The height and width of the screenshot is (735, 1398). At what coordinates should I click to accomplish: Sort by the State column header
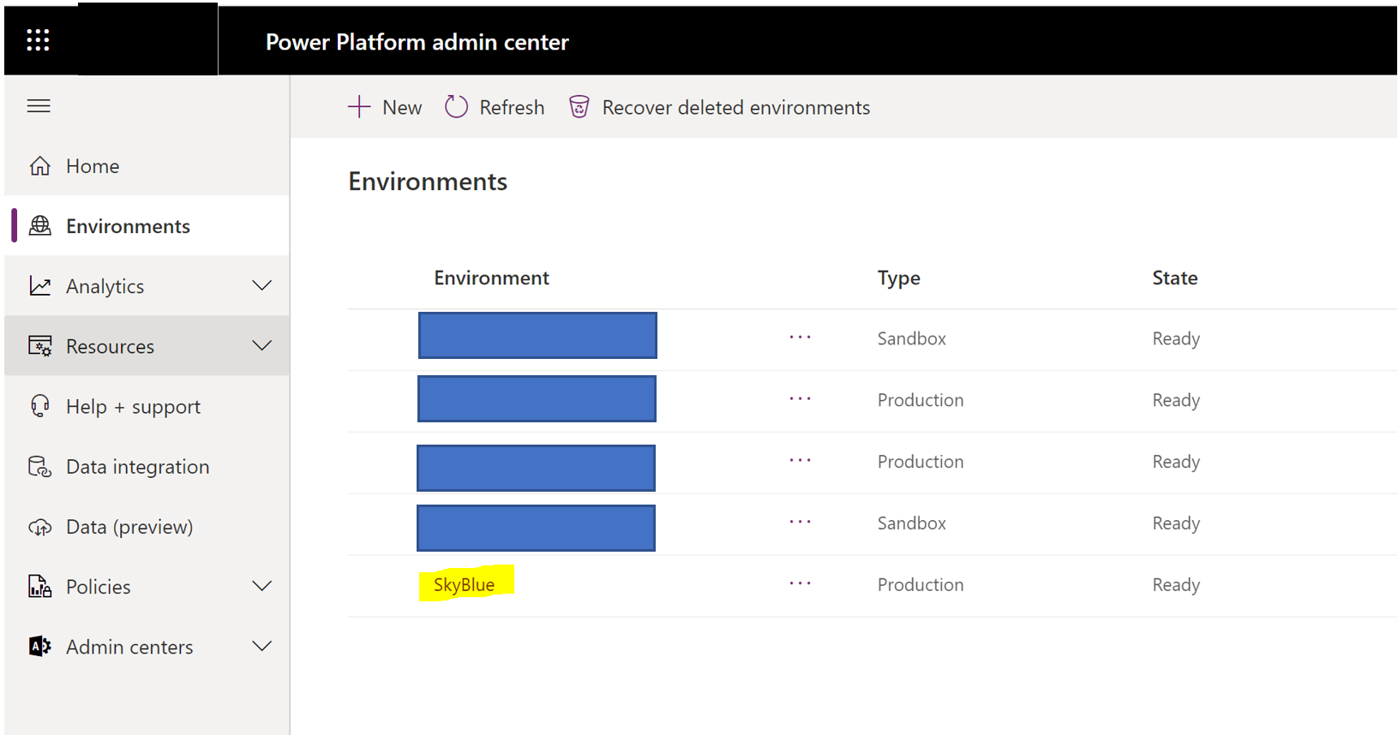click(1174, 278)
